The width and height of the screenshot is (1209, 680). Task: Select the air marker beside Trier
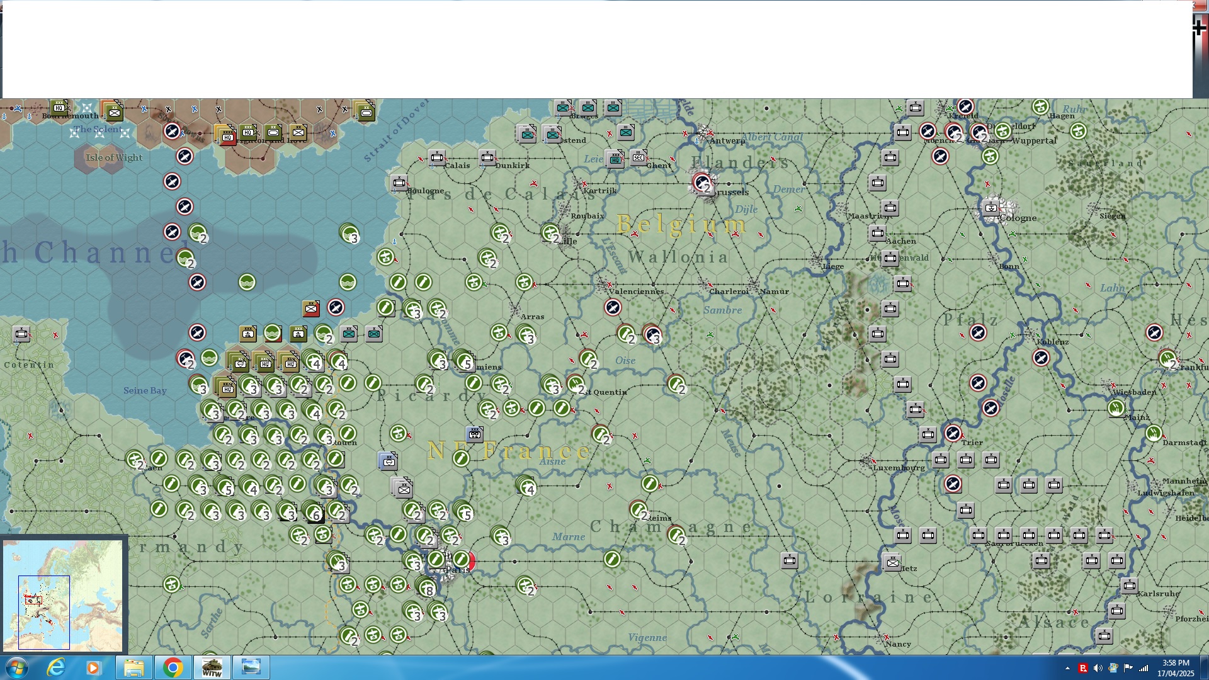(953, 433)
